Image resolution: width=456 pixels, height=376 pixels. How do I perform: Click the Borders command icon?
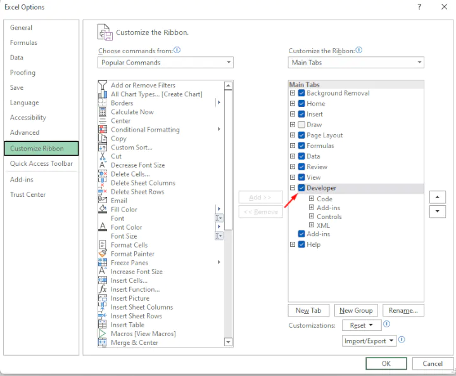(x=103, y=103)
